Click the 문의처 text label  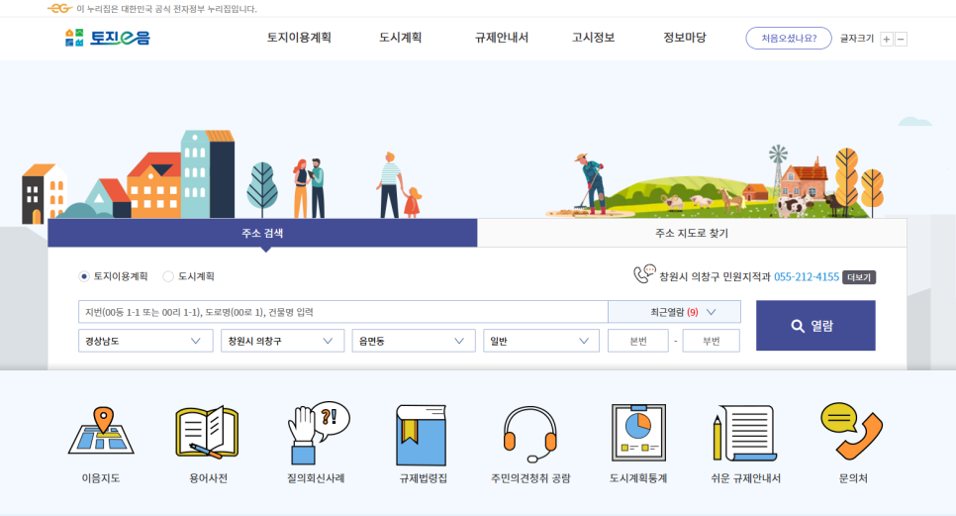[852, 478]
